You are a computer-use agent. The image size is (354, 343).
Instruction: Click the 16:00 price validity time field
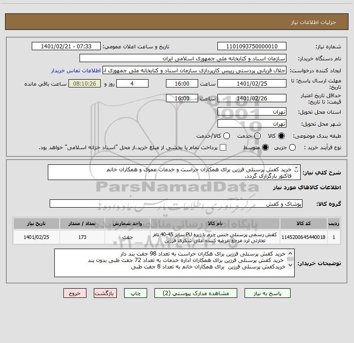click(182, 98)
